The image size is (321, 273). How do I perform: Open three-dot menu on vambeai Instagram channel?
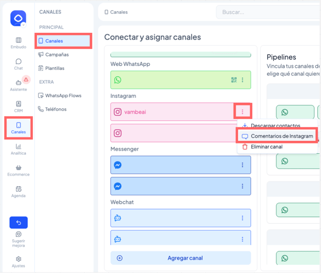(x=242, y=112)
